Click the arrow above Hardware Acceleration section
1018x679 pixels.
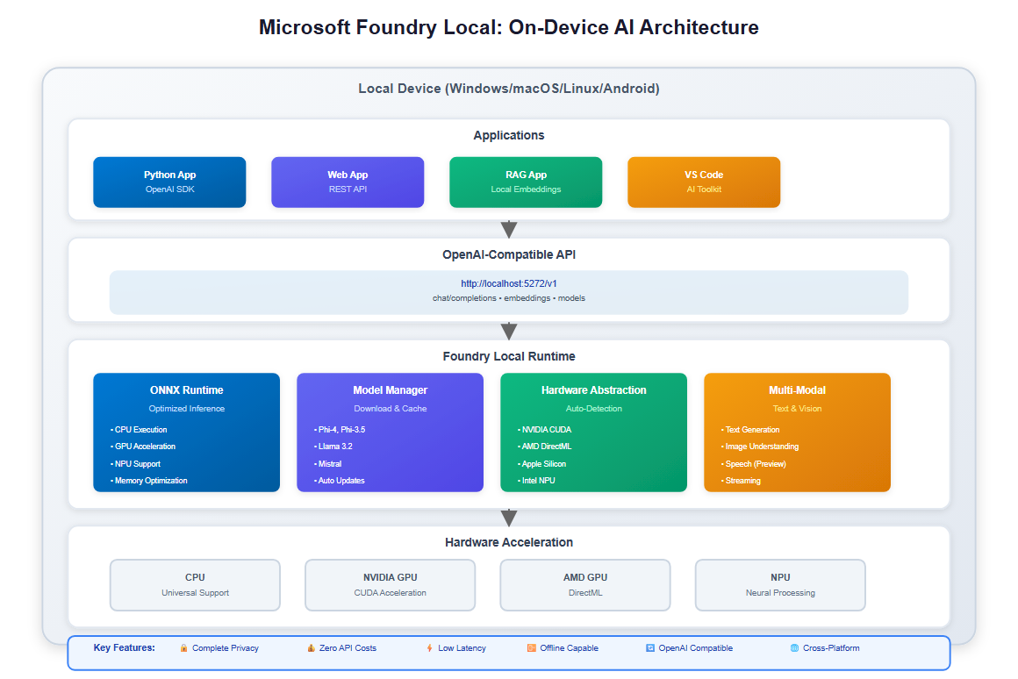click(509, 518)
